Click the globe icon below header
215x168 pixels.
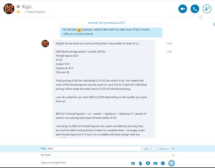point(201,17)
